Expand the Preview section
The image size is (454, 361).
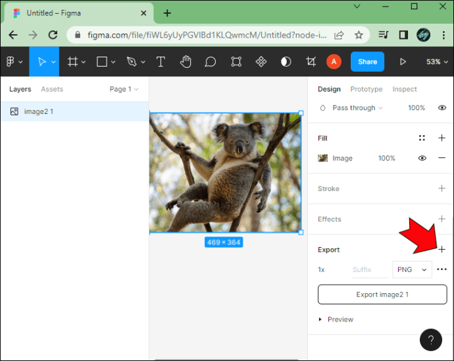pos(336,319)
